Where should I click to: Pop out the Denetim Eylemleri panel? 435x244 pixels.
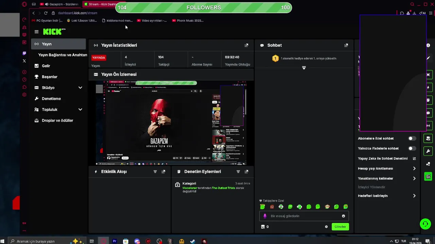[246, 171]
